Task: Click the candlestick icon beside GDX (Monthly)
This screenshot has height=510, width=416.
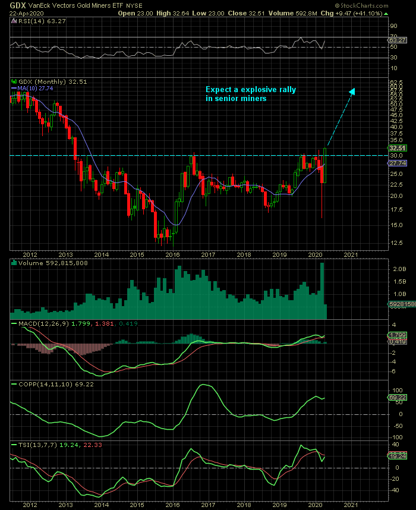Action: click(14, 81)
